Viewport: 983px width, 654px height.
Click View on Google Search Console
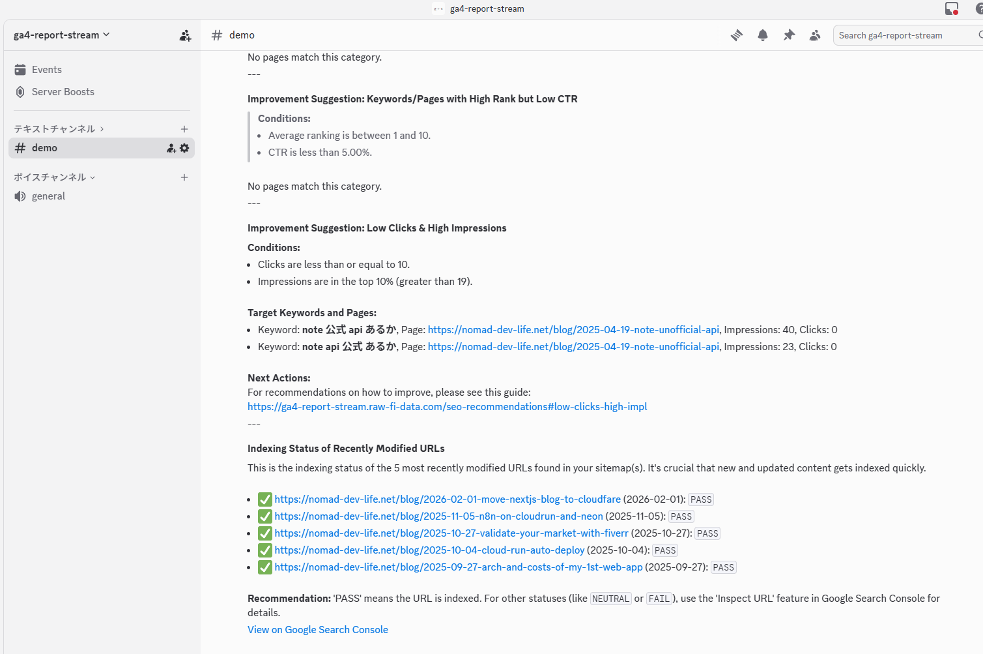(318, 630)
